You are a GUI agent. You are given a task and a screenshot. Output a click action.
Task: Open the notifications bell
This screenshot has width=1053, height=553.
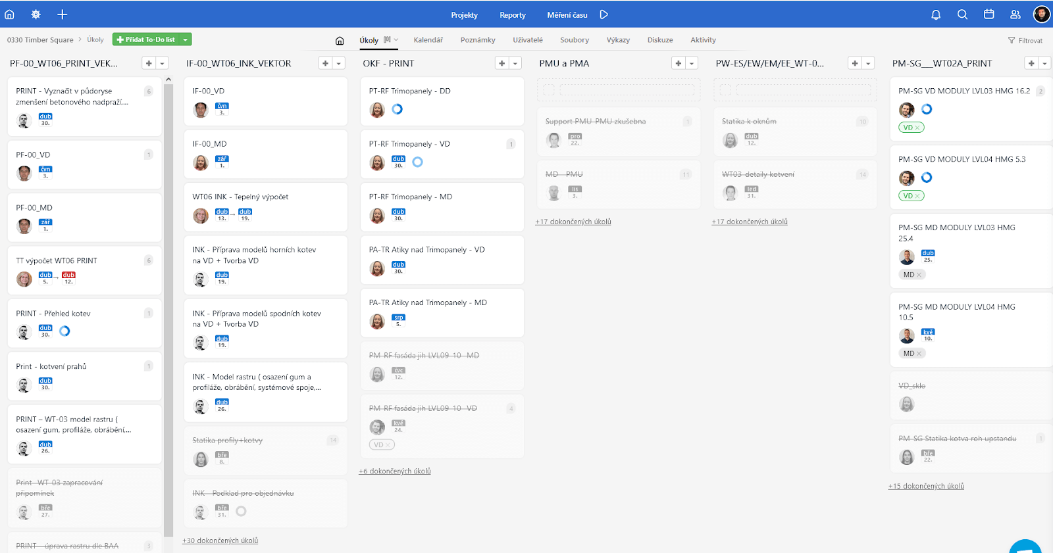tap(936, 14)
